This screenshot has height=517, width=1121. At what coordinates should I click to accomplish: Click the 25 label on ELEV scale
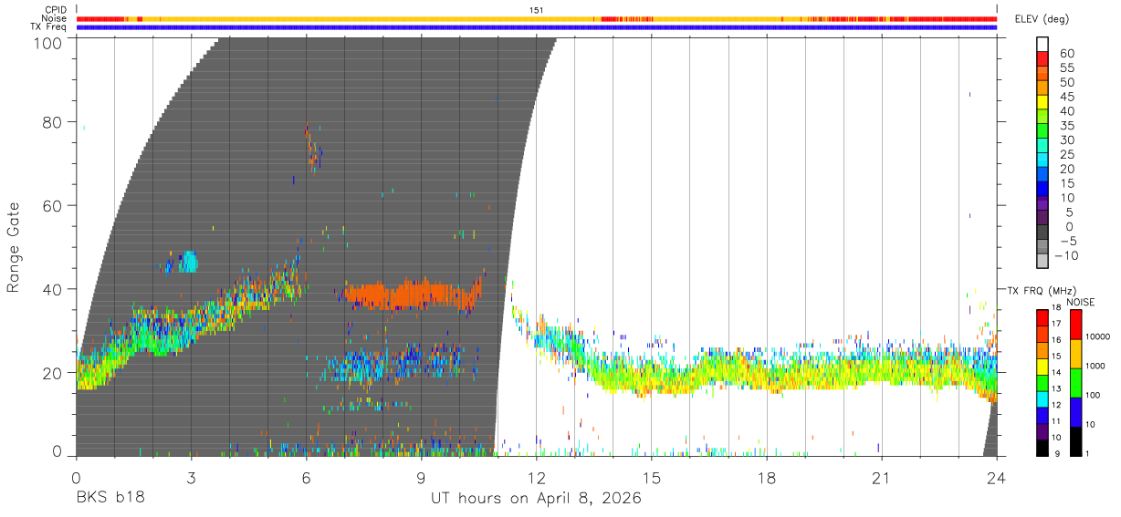coord(1067,154)
